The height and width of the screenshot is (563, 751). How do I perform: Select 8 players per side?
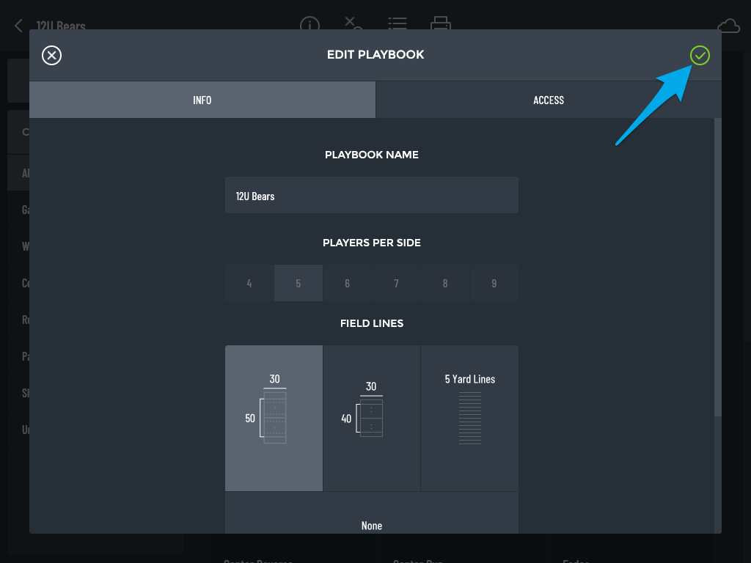[445, 283]
